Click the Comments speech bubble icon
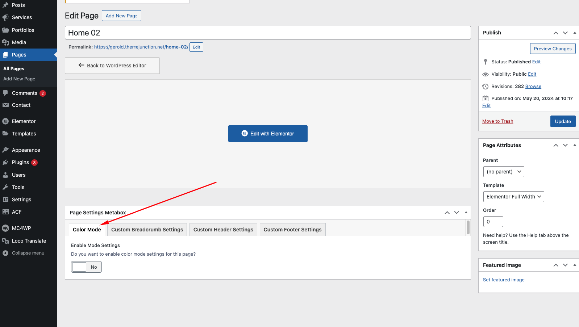 point(5,93)
